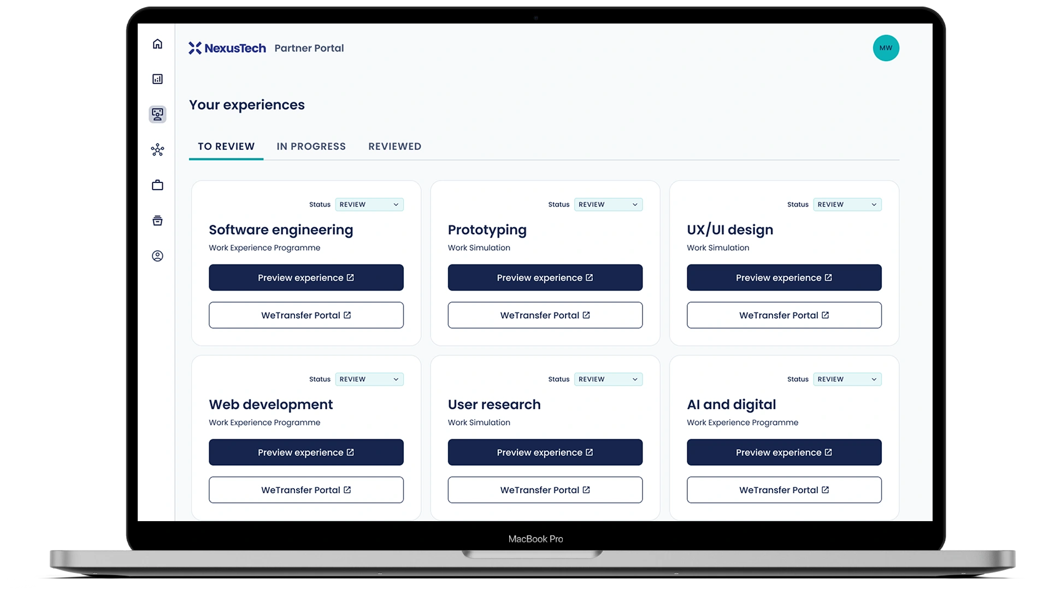Select the experiences monitor sidebar icon

coord(157,114)
